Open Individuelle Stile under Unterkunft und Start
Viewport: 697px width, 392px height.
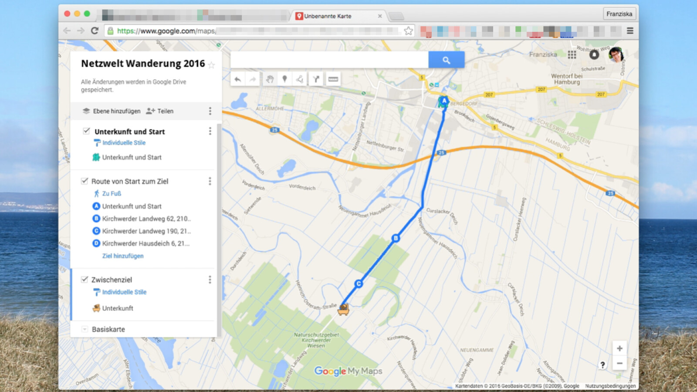(x=124, y=142)
